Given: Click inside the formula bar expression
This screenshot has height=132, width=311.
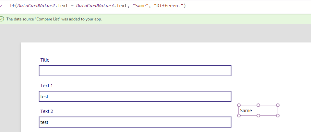Looking at the screenshot, I should [97, 6].
